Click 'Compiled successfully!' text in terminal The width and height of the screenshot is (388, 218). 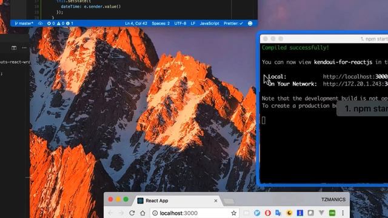(295, 48)
